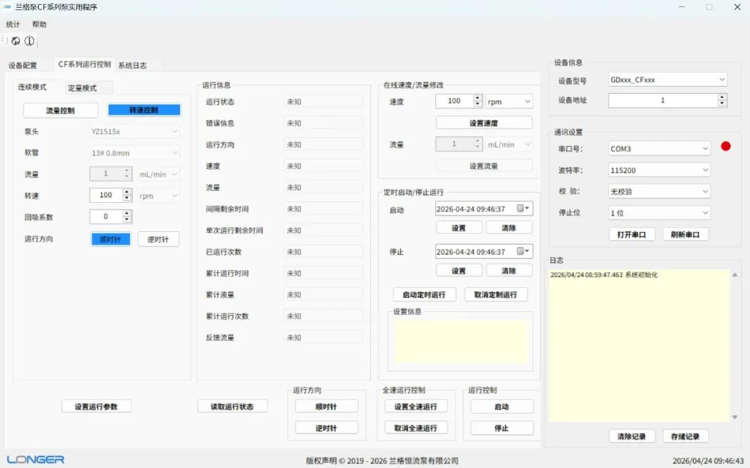Click 读取运行状态 to read running status
Screen dimensions: 750x468
(x=233, y=406)
